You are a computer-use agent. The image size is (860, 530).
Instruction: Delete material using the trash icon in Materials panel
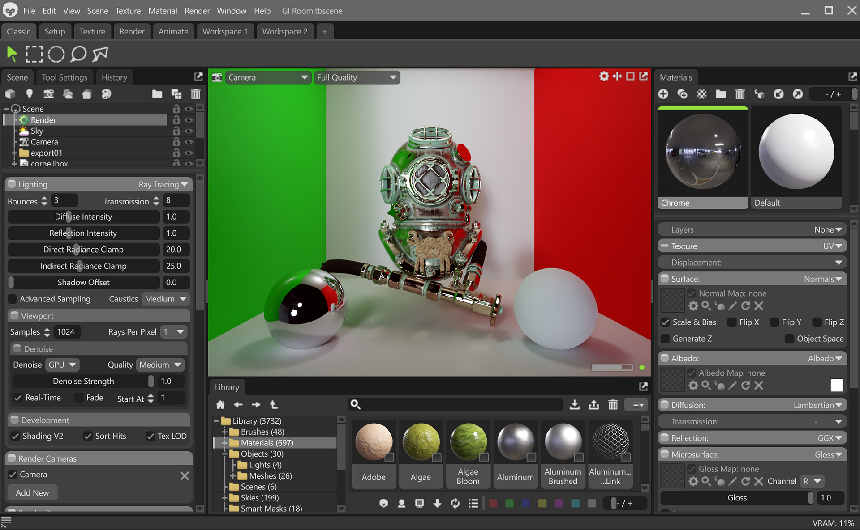[x=740, y=94]
